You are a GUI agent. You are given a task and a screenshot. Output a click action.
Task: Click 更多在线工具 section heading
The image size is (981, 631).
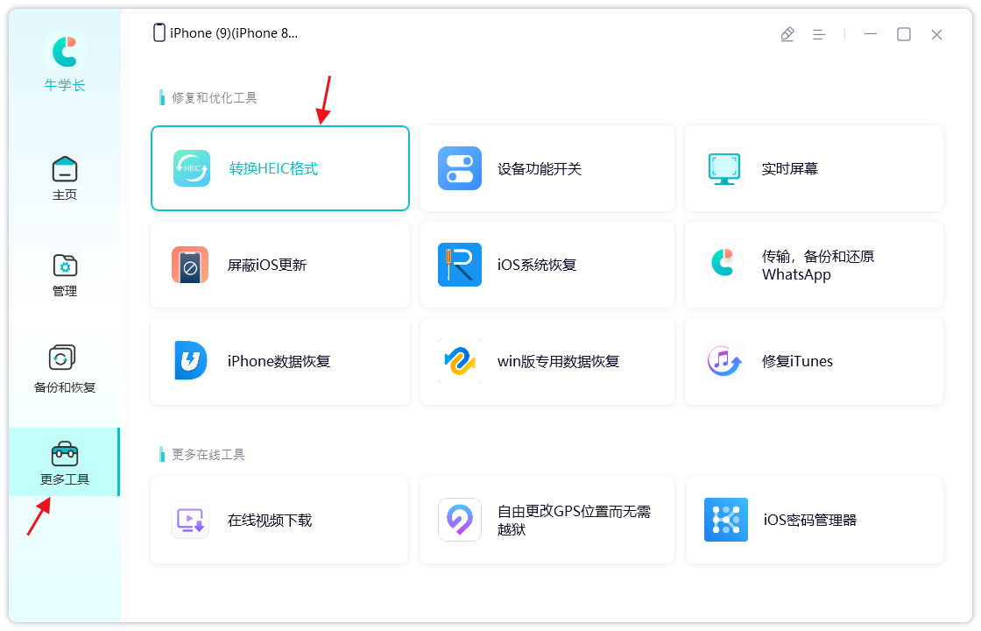coord(208,455)
